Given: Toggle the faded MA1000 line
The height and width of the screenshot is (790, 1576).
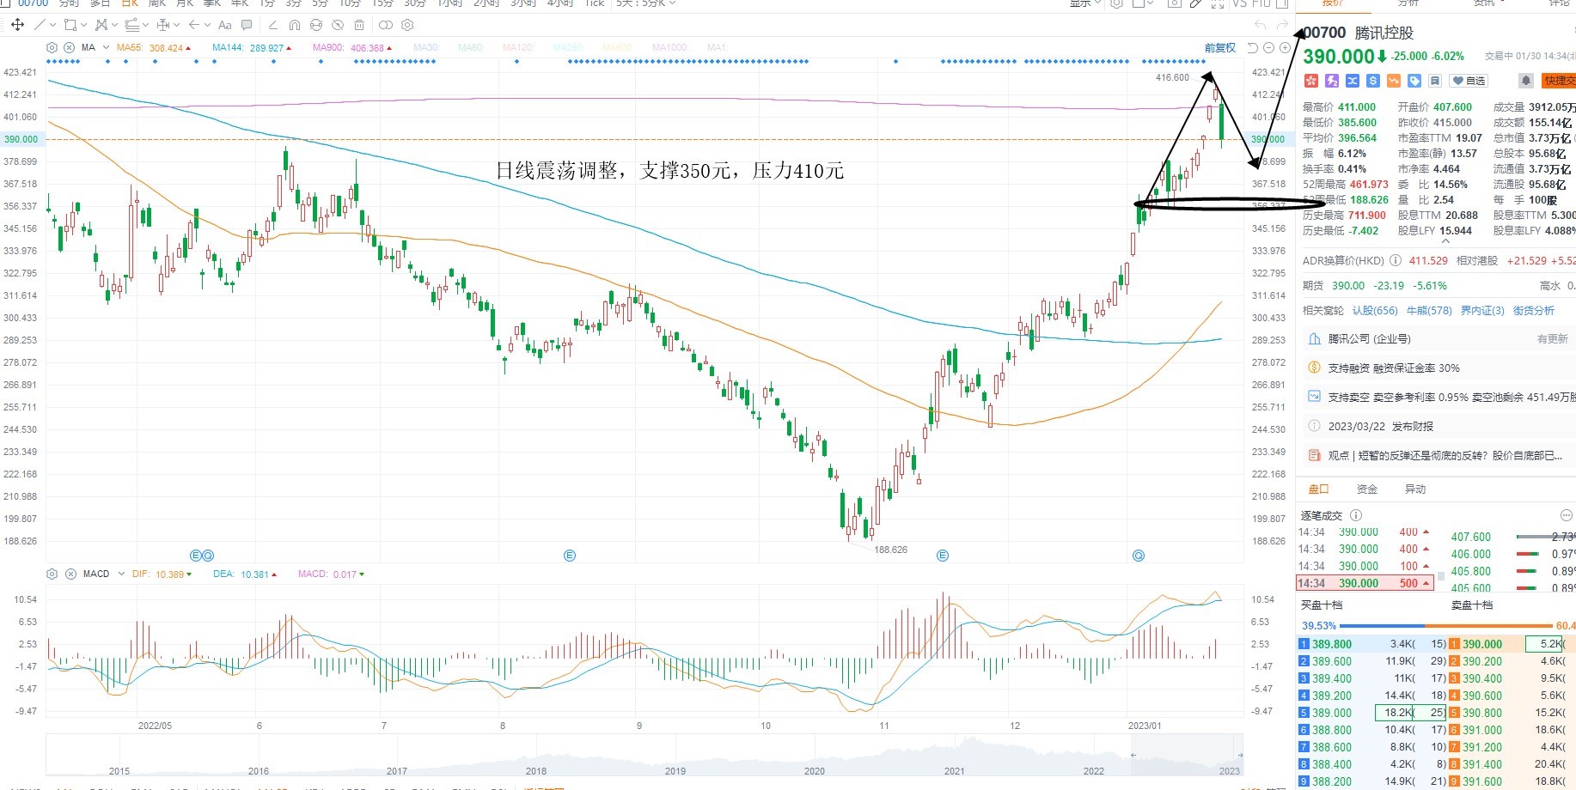Looking at the screenshot, I should click(670, 47).
